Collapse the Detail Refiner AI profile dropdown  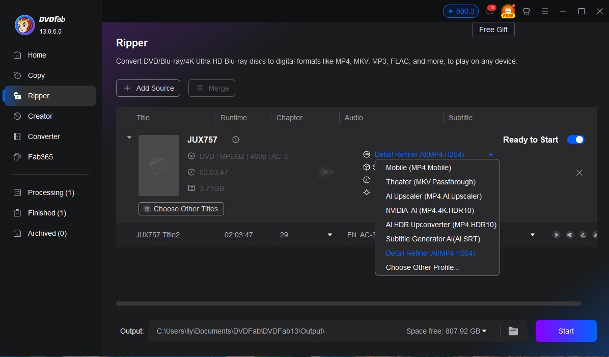[491, 154]
